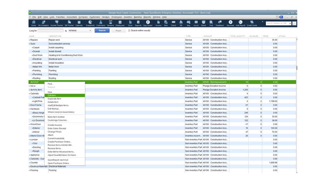
Task: Open the Home icon in toolbar
Action: (34, 23)
